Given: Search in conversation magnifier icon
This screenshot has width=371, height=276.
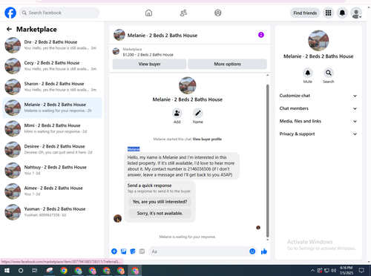Looking at the screenshot, I should click(329, 73).
